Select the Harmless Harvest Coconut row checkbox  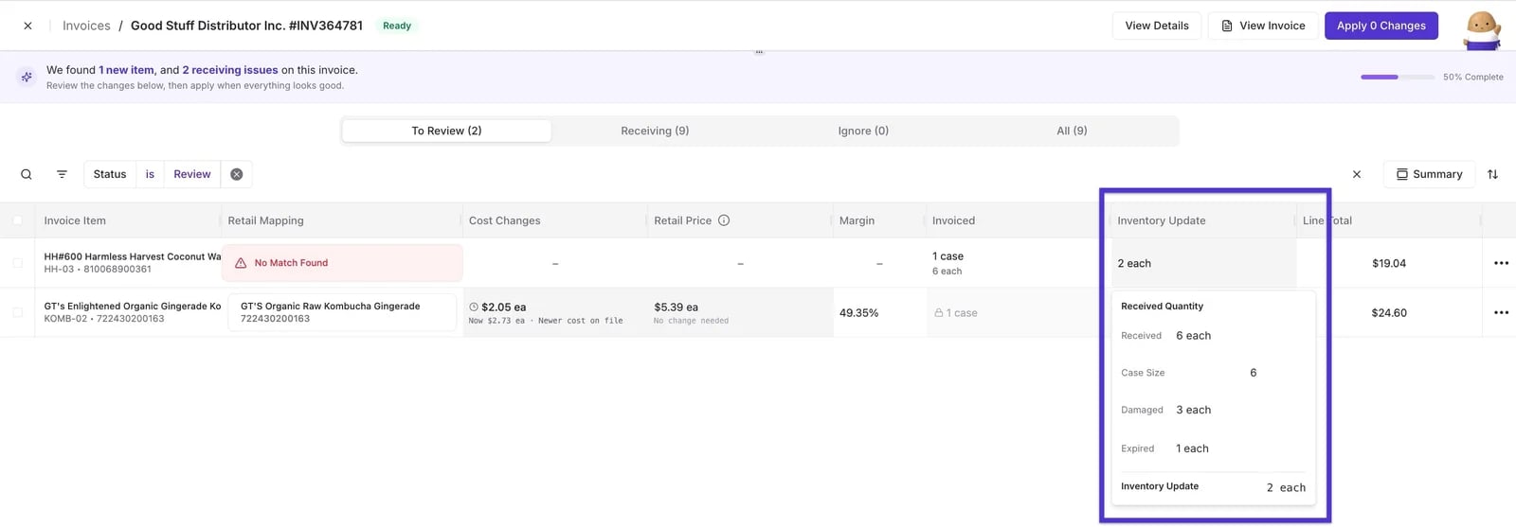click(17, 263)
